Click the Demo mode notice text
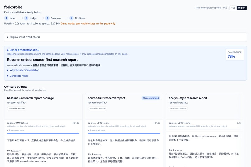This screenshot has height=167, width=251. 88,24
